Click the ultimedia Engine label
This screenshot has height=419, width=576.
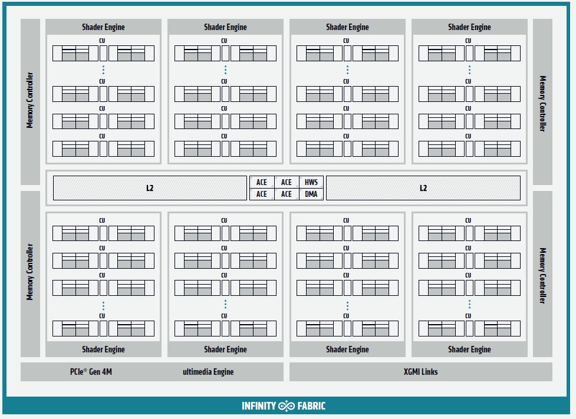coord(208,372)
